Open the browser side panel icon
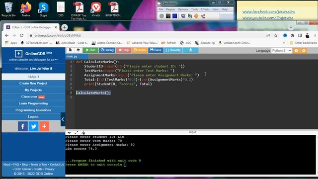318x179 pixels. (300, 35)
